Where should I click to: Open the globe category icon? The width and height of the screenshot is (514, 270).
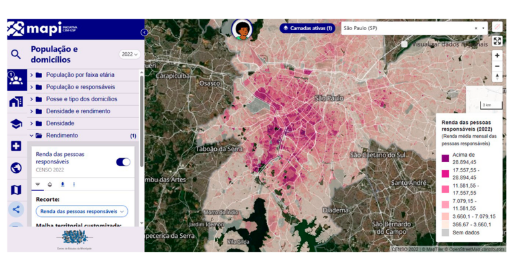tap(16, 168)
